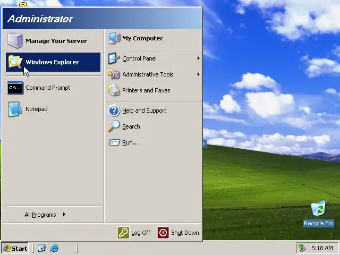Click the network tray icon near clock
The width and height of the screenshot is (340, 255).
coord(302,248)
